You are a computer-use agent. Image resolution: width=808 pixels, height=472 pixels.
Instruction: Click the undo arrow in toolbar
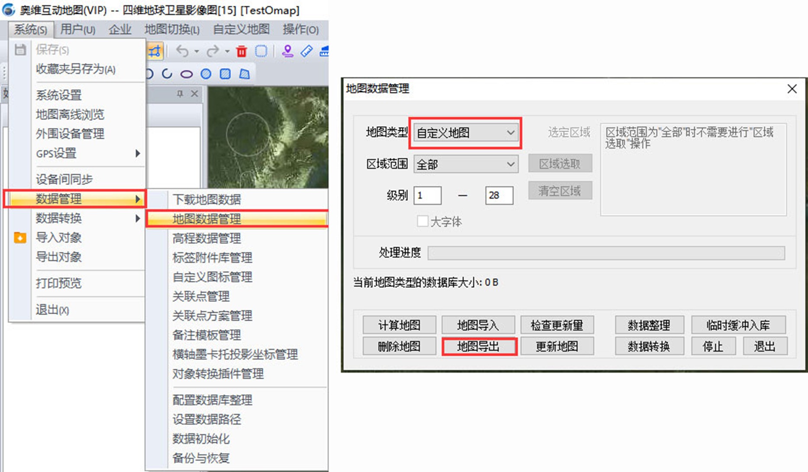182,52
